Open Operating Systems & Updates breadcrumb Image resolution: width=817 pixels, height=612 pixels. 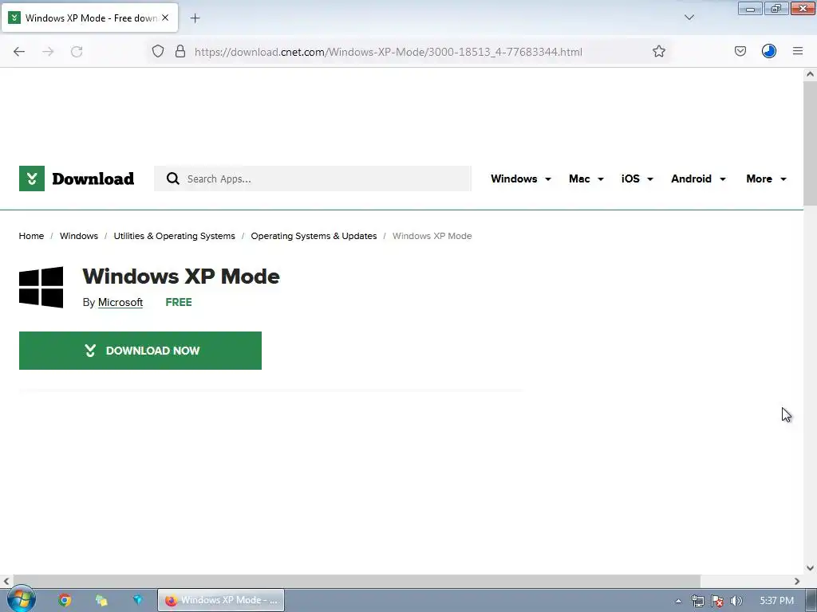pyautogui.click(x=314, y=236)
